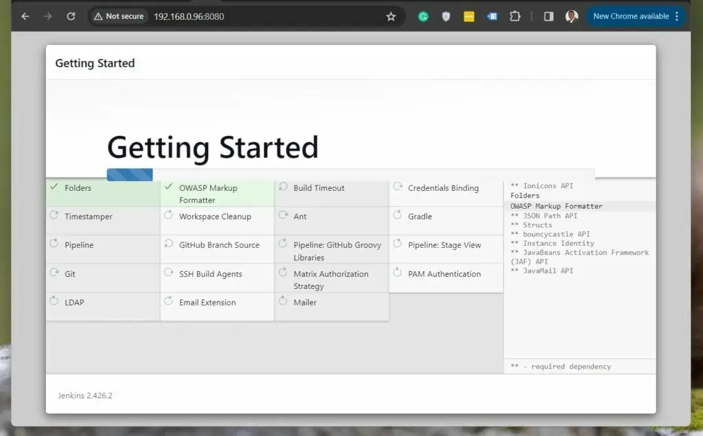The width and height of the screenshot is (703, 436).
Task: Bookmark this page with the star icon
Action: click(x=391, y=16)
